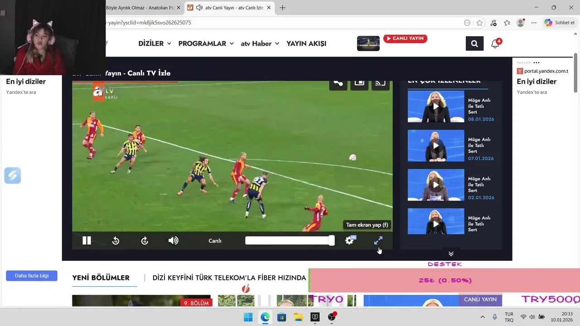Screen dimensions: 580x326
Task: Open the microphone tray icon
Action: [x=495, y=317]
